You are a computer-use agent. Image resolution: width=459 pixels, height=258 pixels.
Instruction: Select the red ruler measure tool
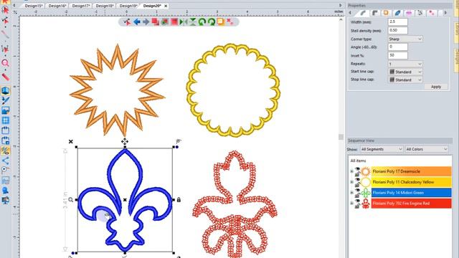[x=5, y=77]
